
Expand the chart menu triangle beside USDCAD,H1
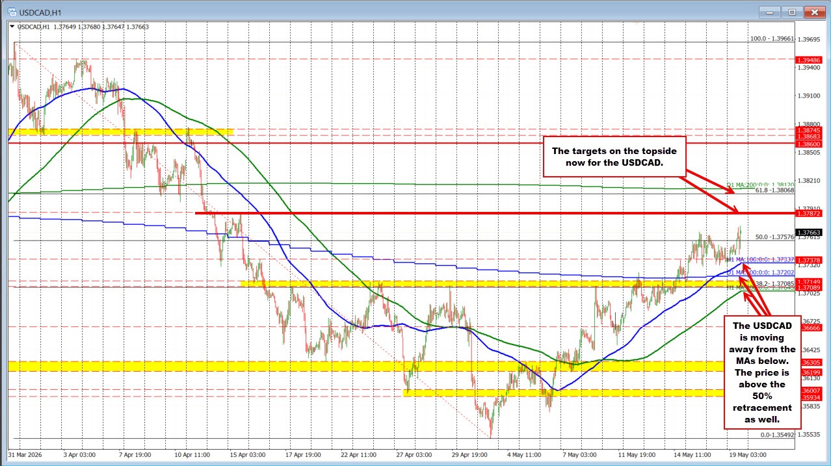pos(12,27)
